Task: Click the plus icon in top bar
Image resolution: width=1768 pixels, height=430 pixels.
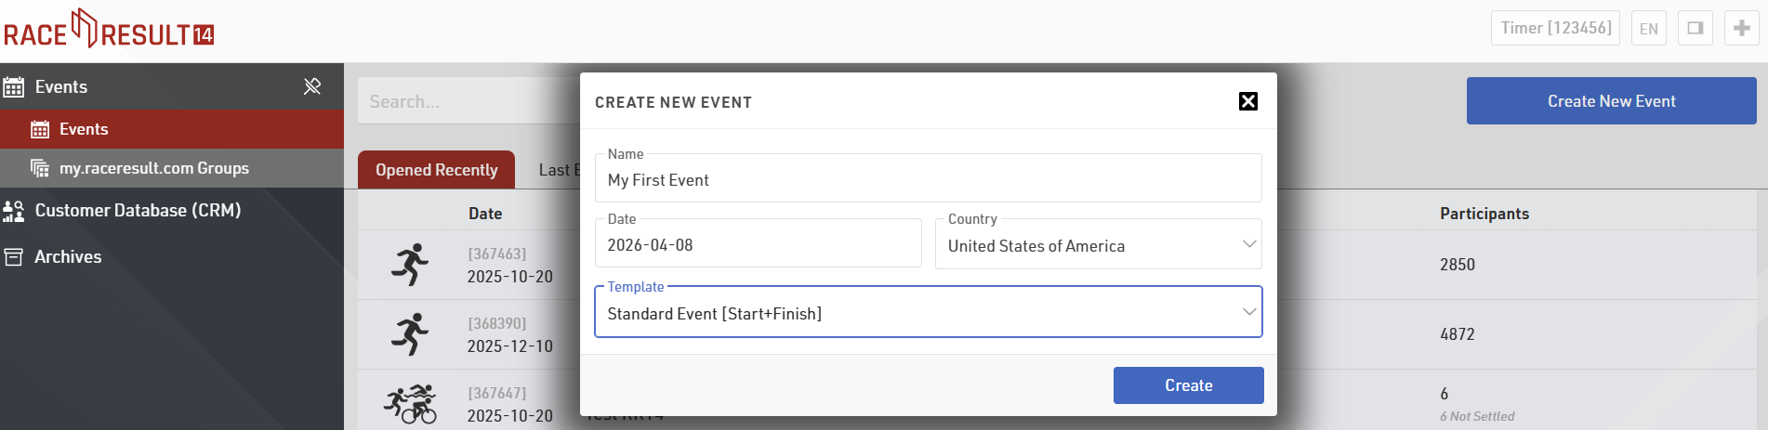Action: coord(1741,28)
